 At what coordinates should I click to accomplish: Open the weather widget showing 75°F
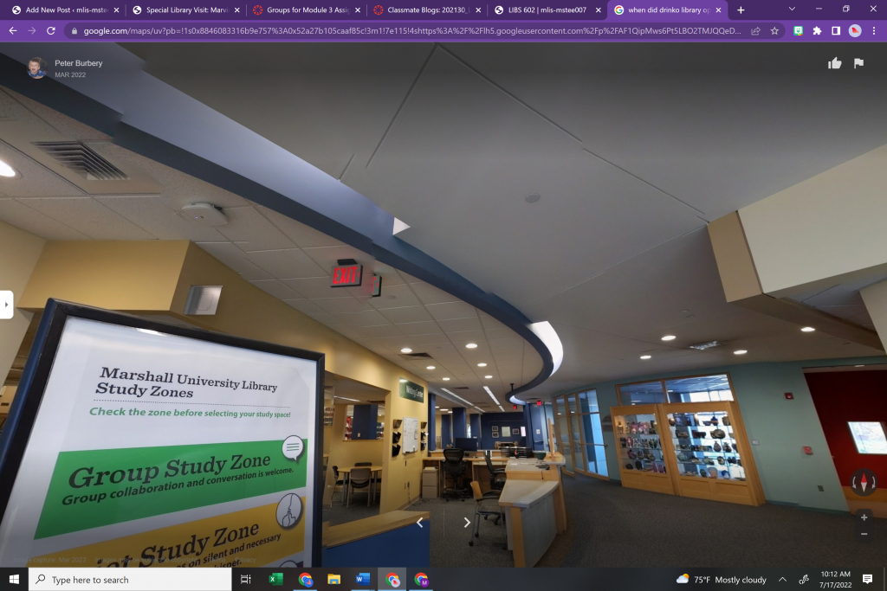(x=722, y=579)
